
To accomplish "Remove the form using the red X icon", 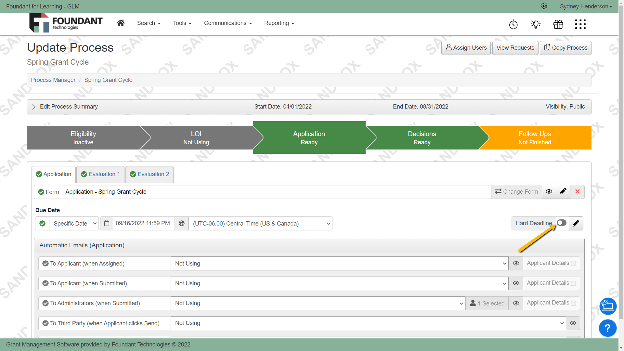I will point(578,192).
